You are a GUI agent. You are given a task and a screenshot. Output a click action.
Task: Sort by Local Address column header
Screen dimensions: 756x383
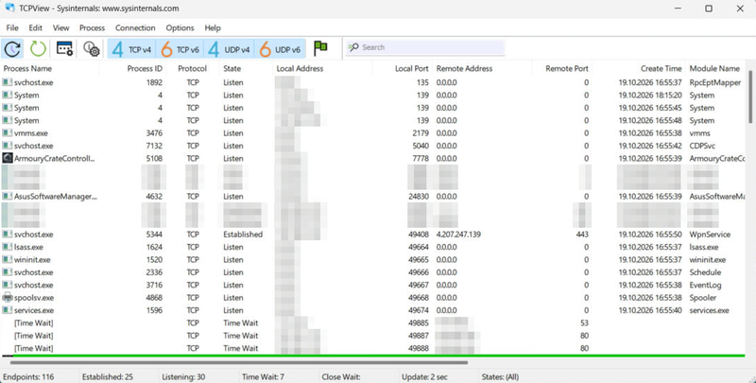click(x=300, y=68)
